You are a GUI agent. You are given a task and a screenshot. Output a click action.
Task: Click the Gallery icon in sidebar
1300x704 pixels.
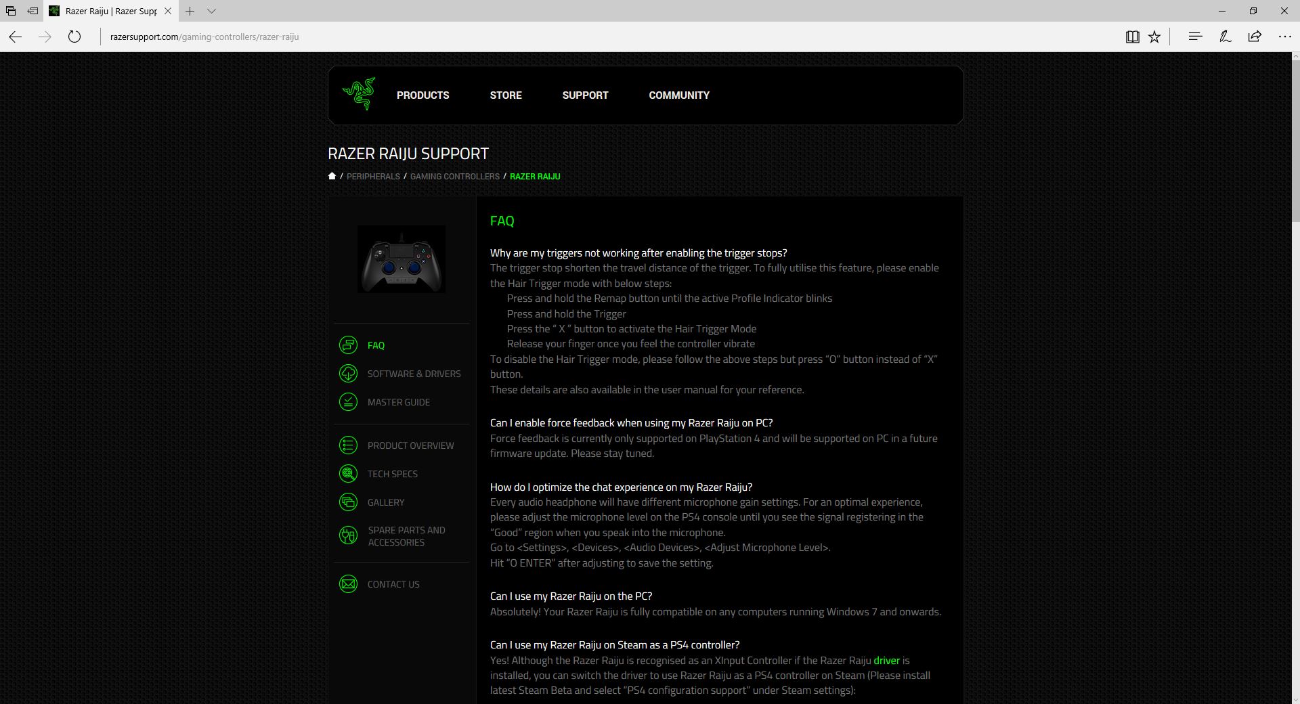click(x=348, y=502)
